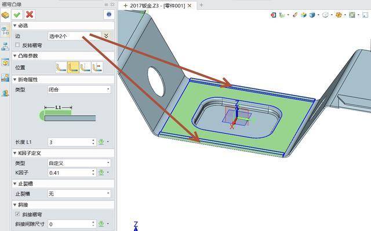Cancel the hem flange with the red X
Image resolution: width=371 pixels, height=231 pixels.
point(30,14)
